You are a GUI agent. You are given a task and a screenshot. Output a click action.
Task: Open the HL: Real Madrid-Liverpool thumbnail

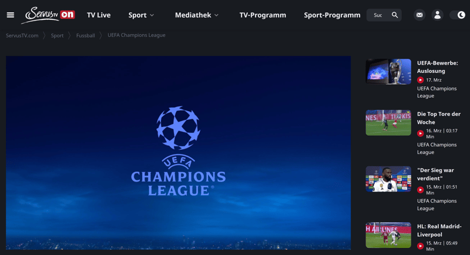(388, 235)
